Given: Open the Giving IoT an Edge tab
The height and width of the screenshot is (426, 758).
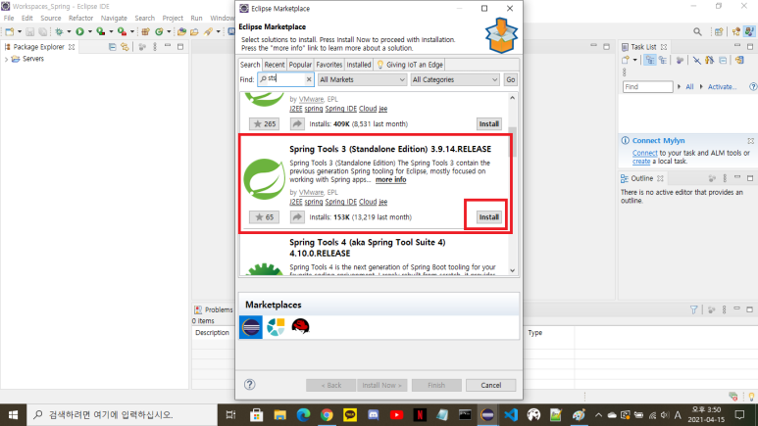Looking at the screenshot, I should coord(410,65).
